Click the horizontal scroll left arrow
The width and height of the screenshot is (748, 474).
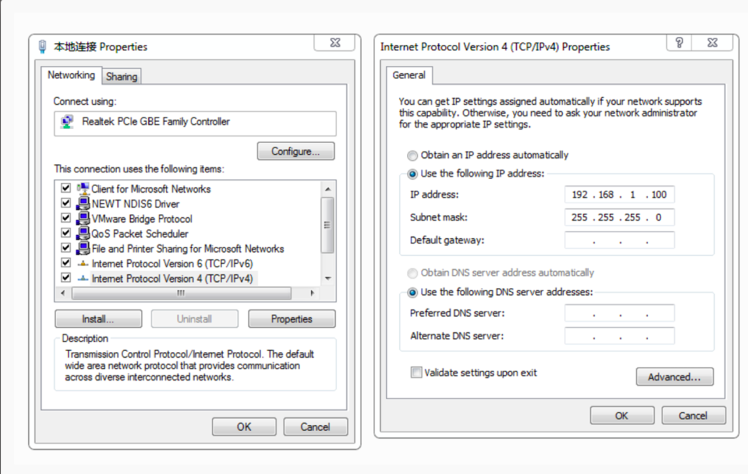click(63, 292)
